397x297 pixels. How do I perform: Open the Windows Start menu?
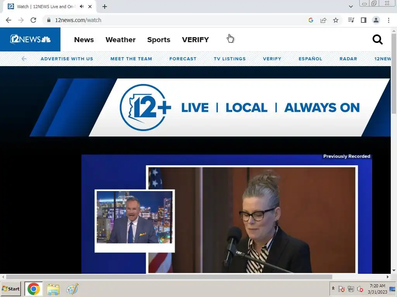[x=10, y=288]
